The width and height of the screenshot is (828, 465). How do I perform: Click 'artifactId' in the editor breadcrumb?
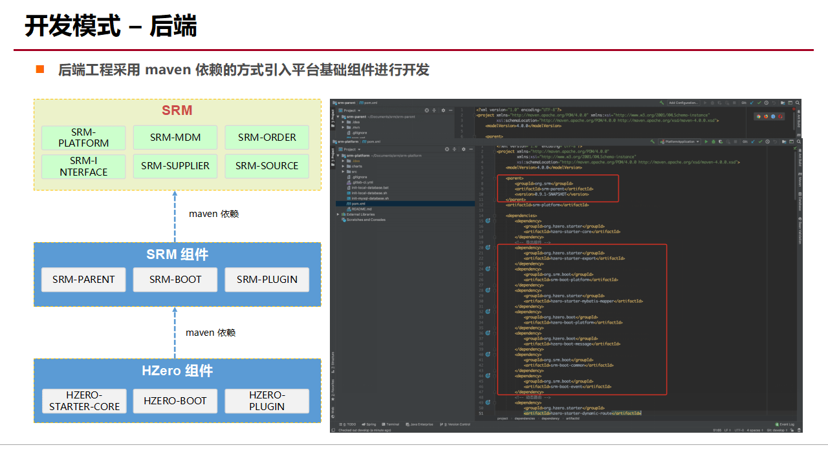click(x=572, y=418)
